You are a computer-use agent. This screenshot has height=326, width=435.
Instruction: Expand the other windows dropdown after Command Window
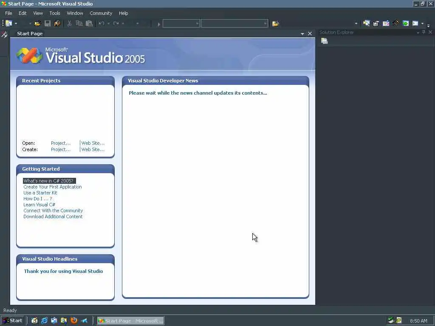423,24
